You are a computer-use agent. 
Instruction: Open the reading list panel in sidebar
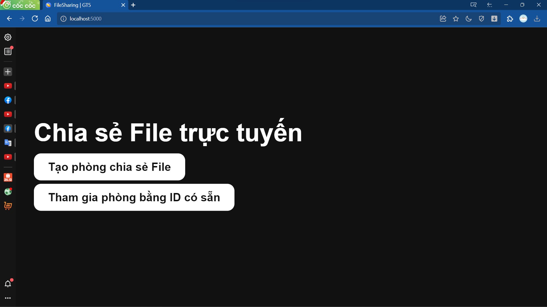click(x=8, y=51)
